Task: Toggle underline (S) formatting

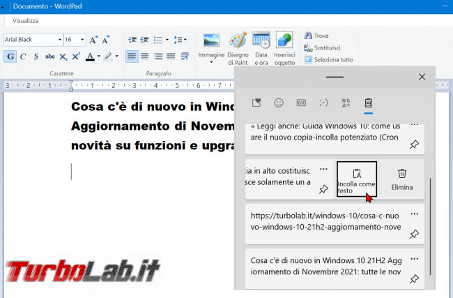Action: (x=36, y=57)
